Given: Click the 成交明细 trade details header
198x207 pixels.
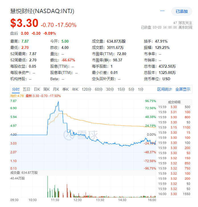Looking at the screenshot, I should click(x=174, y=102).
